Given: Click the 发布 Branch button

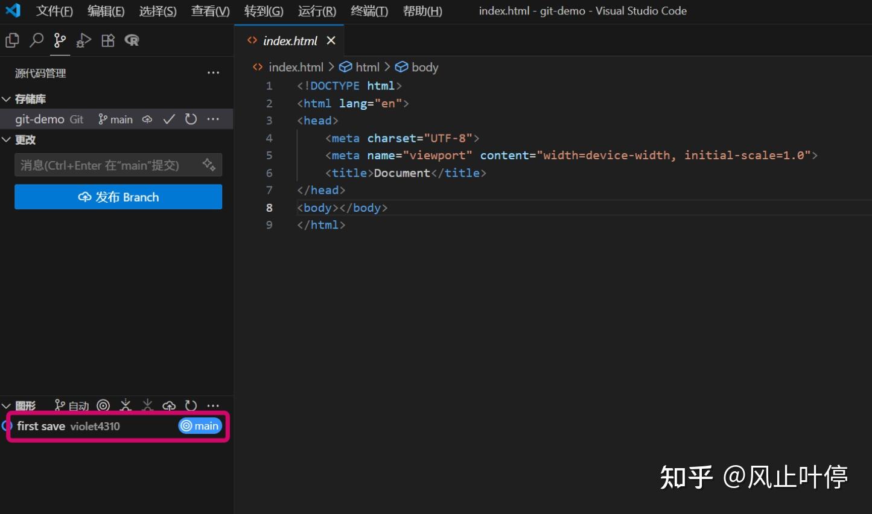Looking at the screenshot, I should (118, 197).
